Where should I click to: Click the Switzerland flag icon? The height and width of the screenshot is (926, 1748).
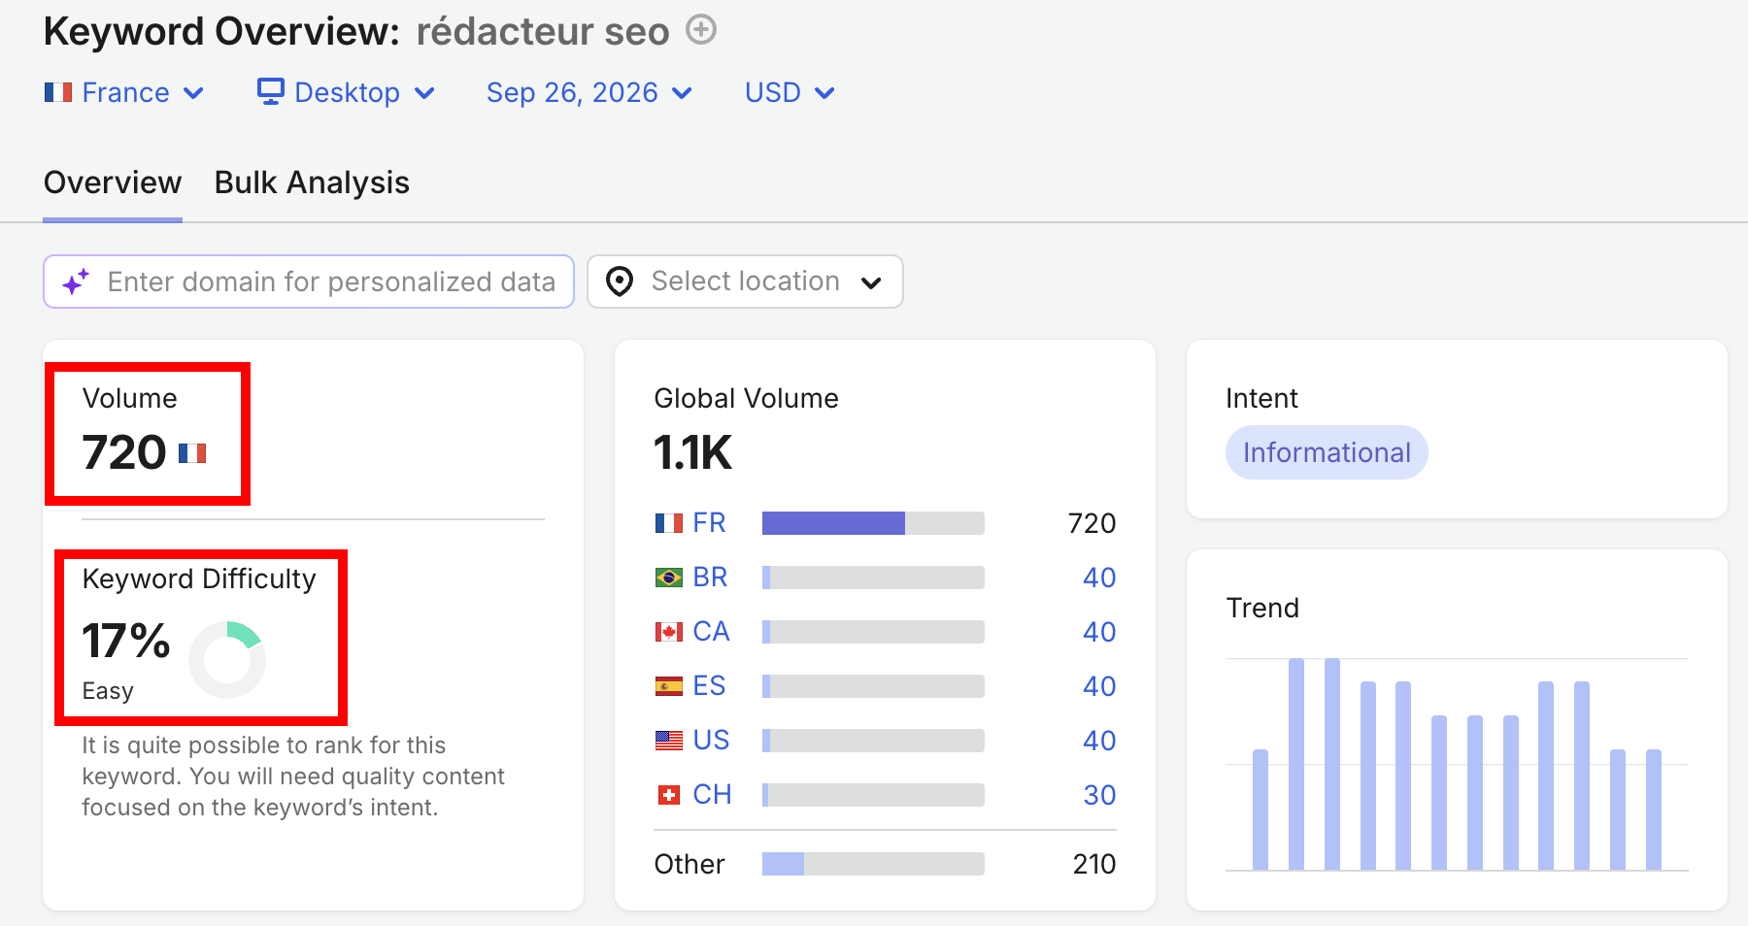pos(669,795)
